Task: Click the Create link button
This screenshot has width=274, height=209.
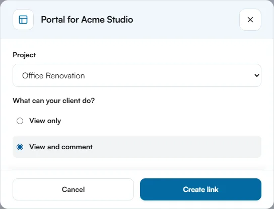Action: coord(200,189)
